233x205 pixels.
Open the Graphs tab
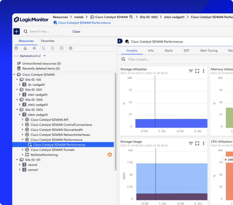point(132,50)
